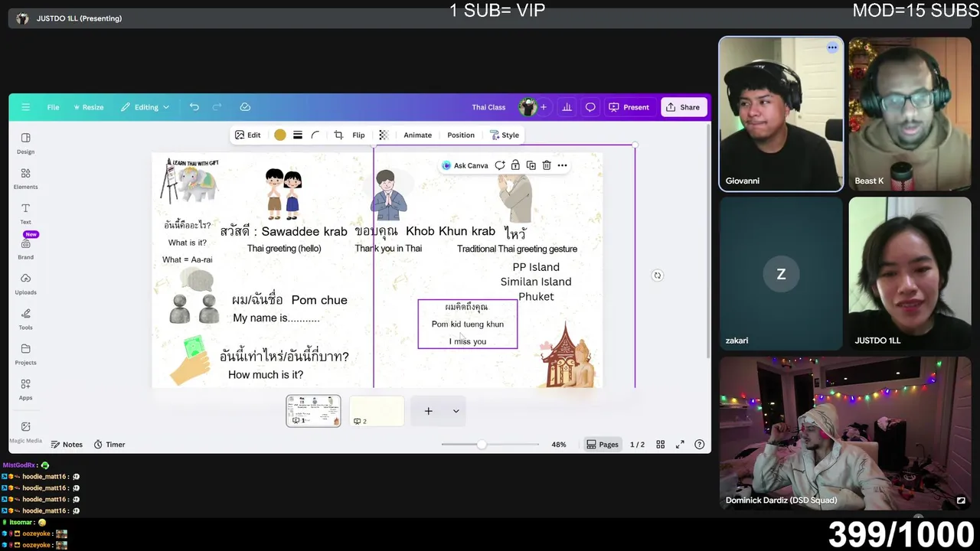
Task: Open the help question mark icon
Action: (699, 445)
